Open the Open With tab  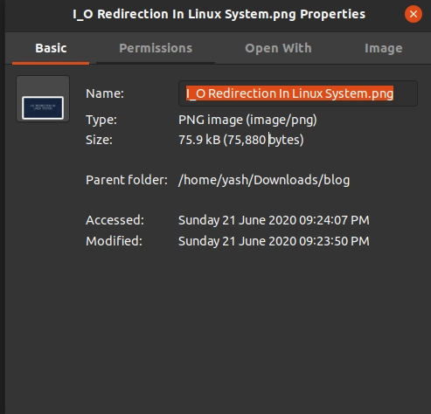(278, 48)
